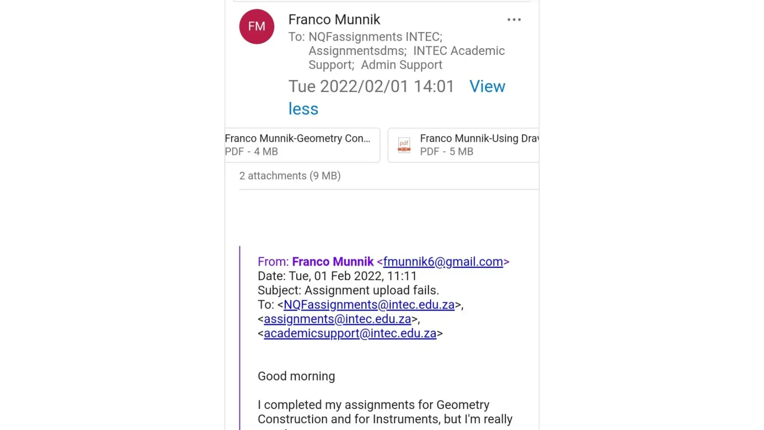Select the Assignmentsdms recipient
Viewport: 764px width, 430px height.
357,51
